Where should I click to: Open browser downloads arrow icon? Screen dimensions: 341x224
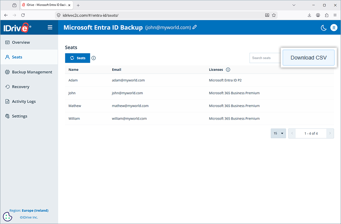click(309, 15)
